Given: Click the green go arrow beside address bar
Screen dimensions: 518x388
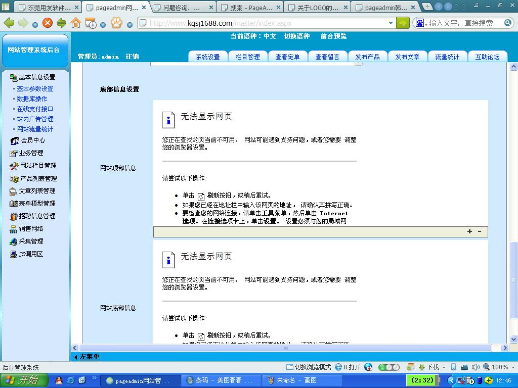Looking at the screenshot, I should coord(403,23).
